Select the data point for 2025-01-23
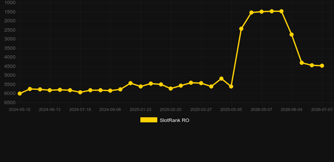 (x=141, y=86)
